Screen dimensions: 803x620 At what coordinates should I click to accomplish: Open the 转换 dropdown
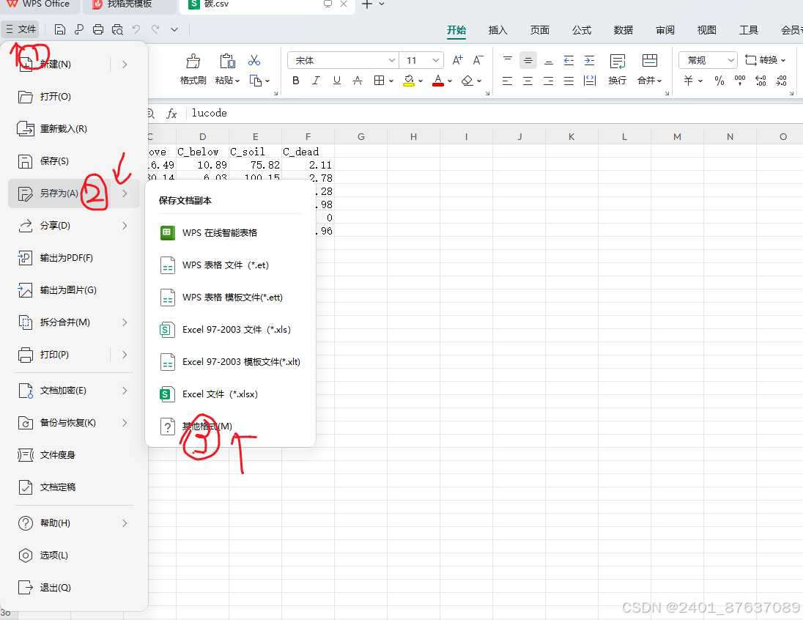[x=765, y=61]
